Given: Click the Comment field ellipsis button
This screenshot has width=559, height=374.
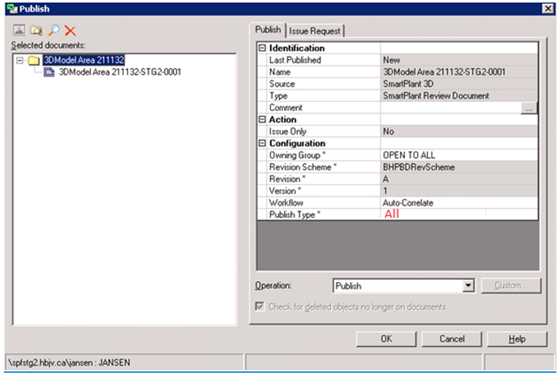Looking at the screenshot, I should (529, 109).
